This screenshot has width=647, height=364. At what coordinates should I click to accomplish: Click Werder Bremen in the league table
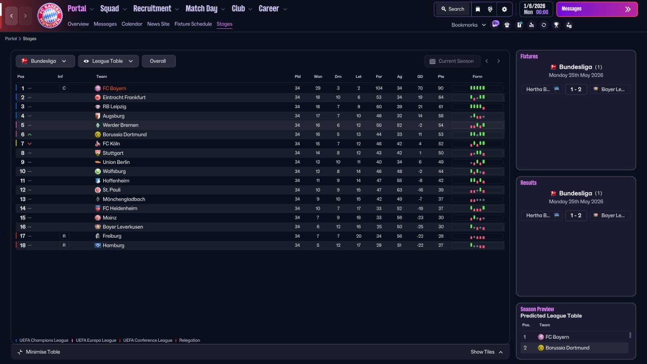tap(120, 125)
